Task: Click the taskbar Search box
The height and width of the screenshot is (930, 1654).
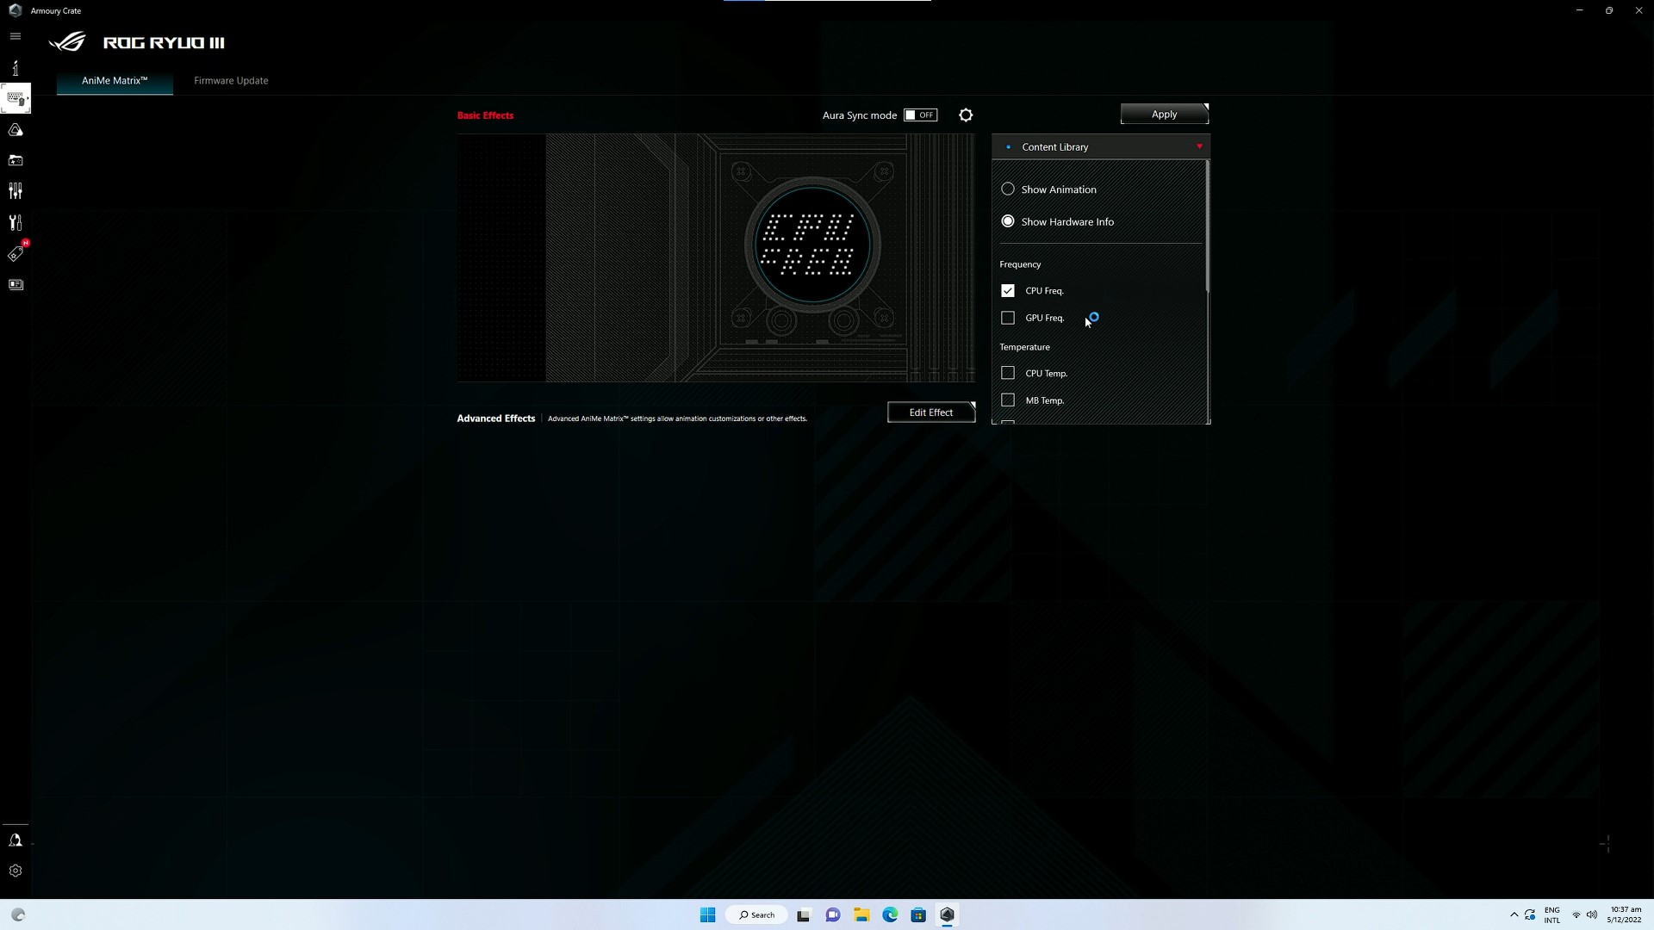Action: point(757,914)
